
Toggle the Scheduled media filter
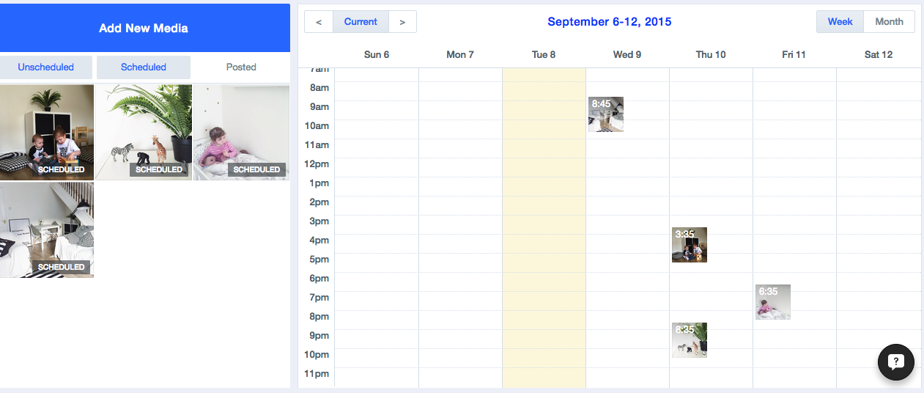(x=144, y=67)
